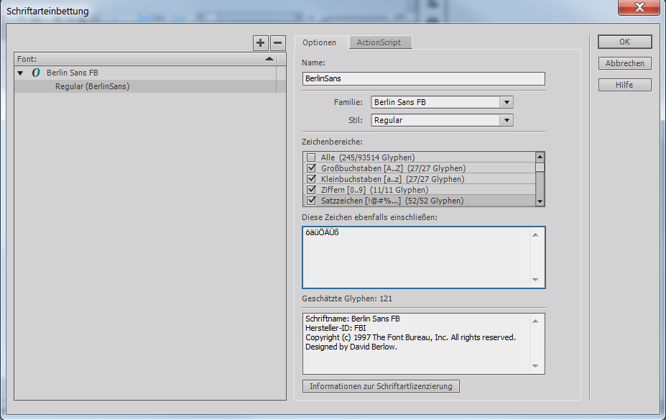Click the up arrow of the font info box
Screen dimensions: 666x420
536,321
